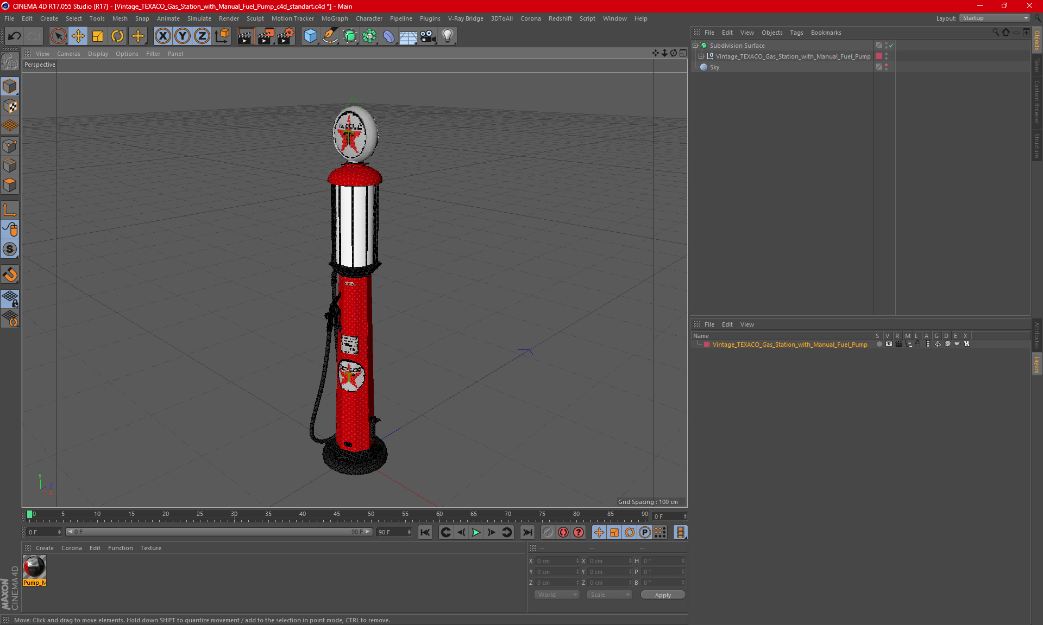Open Edit Render Settings icon
This screenshot has height=625, width=1043.
[x=286, y=36]
